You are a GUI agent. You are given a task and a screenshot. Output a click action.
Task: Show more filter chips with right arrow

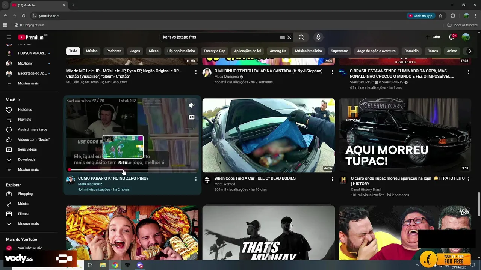470,51
